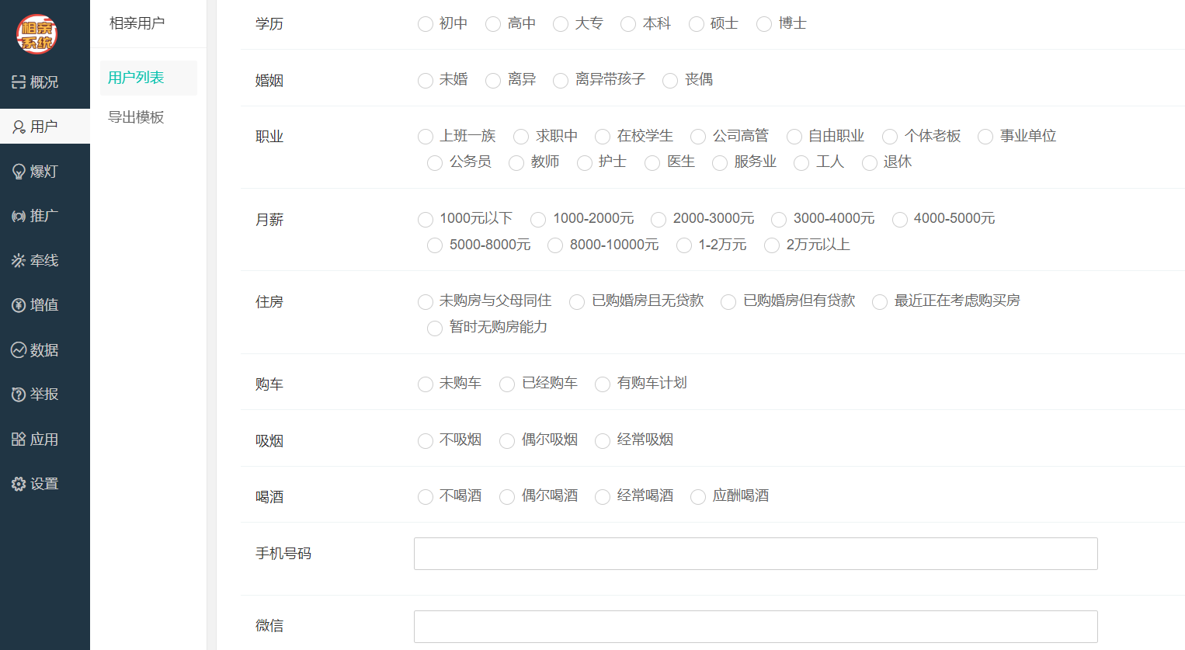
Task: Select 已经购车 car radio
Action: click(x=507, y=384)
